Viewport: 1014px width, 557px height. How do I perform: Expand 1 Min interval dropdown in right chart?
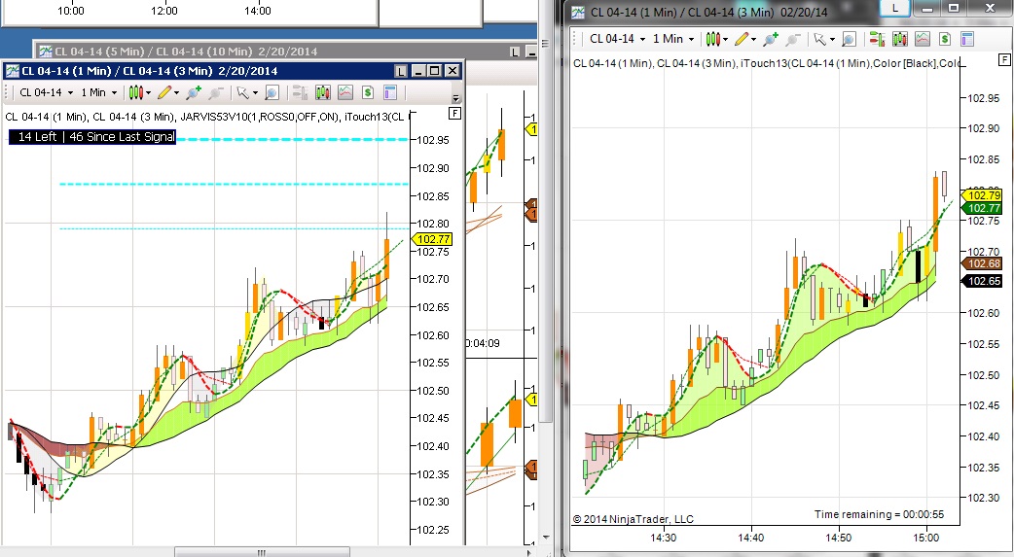[x=673, y=40]
